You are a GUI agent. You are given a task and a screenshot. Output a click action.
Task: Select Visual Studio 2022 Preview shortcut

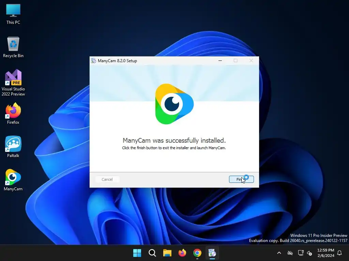(x=13, y=83)
